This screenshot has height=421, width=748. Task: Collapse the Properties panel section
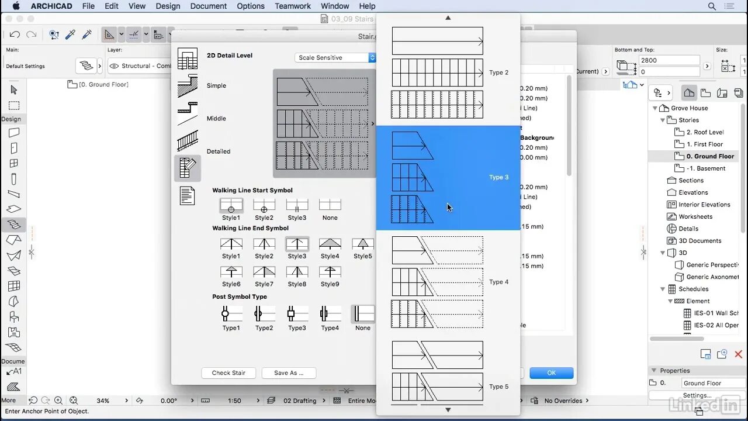(653, 371)
